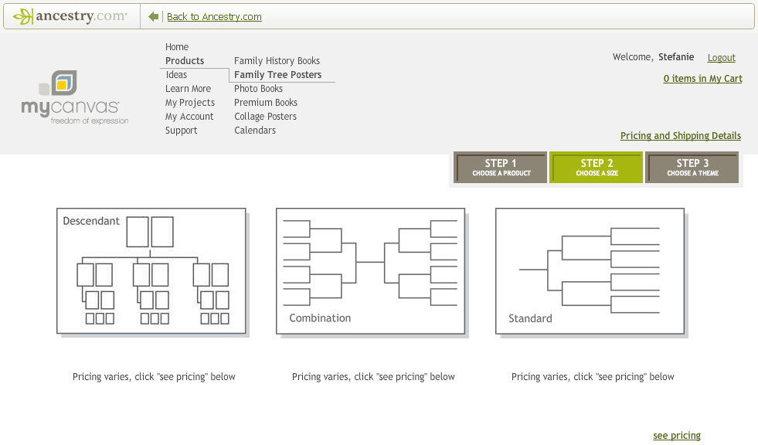Select the Standard poster layout thumbnail
The image size is (758, 445).
click(590, 271)
